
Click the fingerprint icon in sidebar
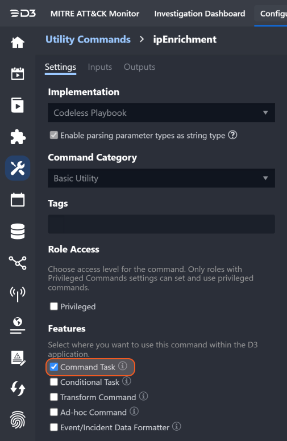click(x=18, y=419)
